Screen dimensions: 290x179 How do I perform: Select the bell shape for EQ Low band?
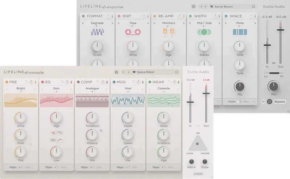coord(53,140)
